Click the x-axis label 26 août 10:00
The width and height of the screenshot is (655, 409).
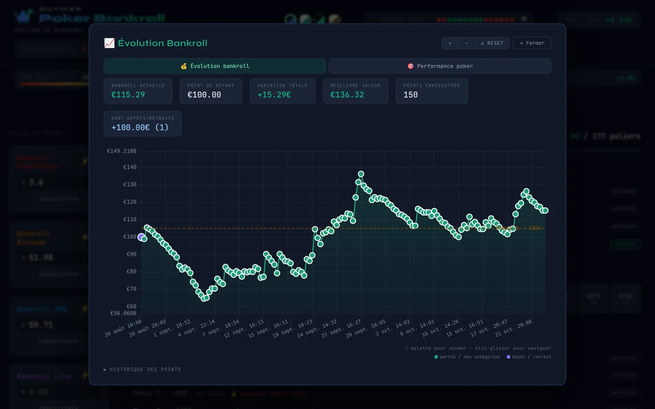124,328
